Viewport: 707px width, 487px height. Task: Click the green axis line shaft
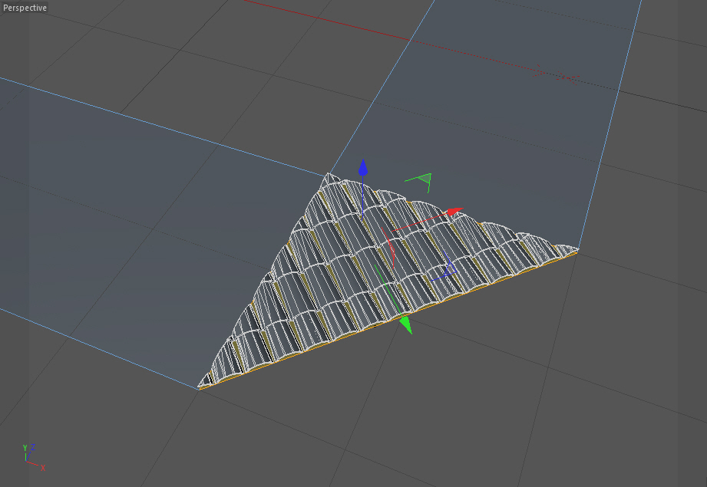(x=388, y=291)
